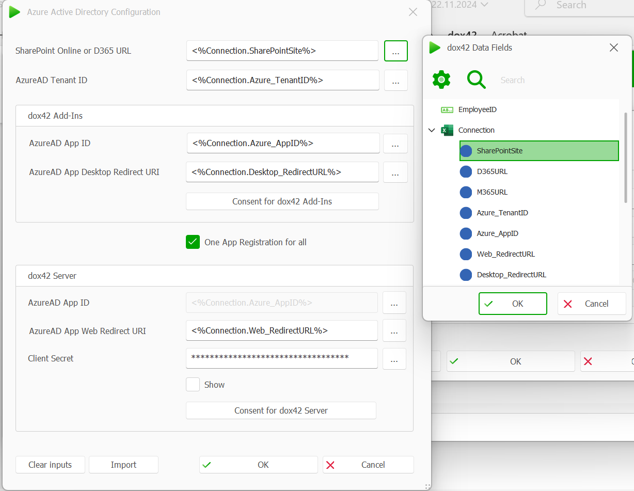Uncheck One App Registration for all
The height and width of the screenshot is (491, 634).
pos(193,242)
